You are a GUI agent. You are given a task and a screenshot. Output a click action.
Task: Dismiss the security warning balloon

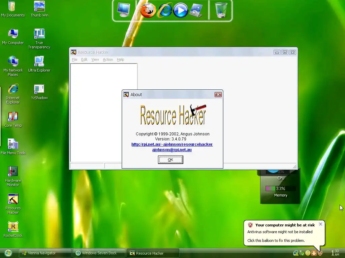(321, 224)
